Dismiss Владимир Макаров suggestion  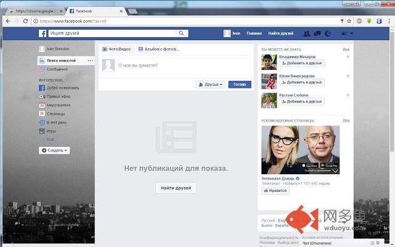347,56
